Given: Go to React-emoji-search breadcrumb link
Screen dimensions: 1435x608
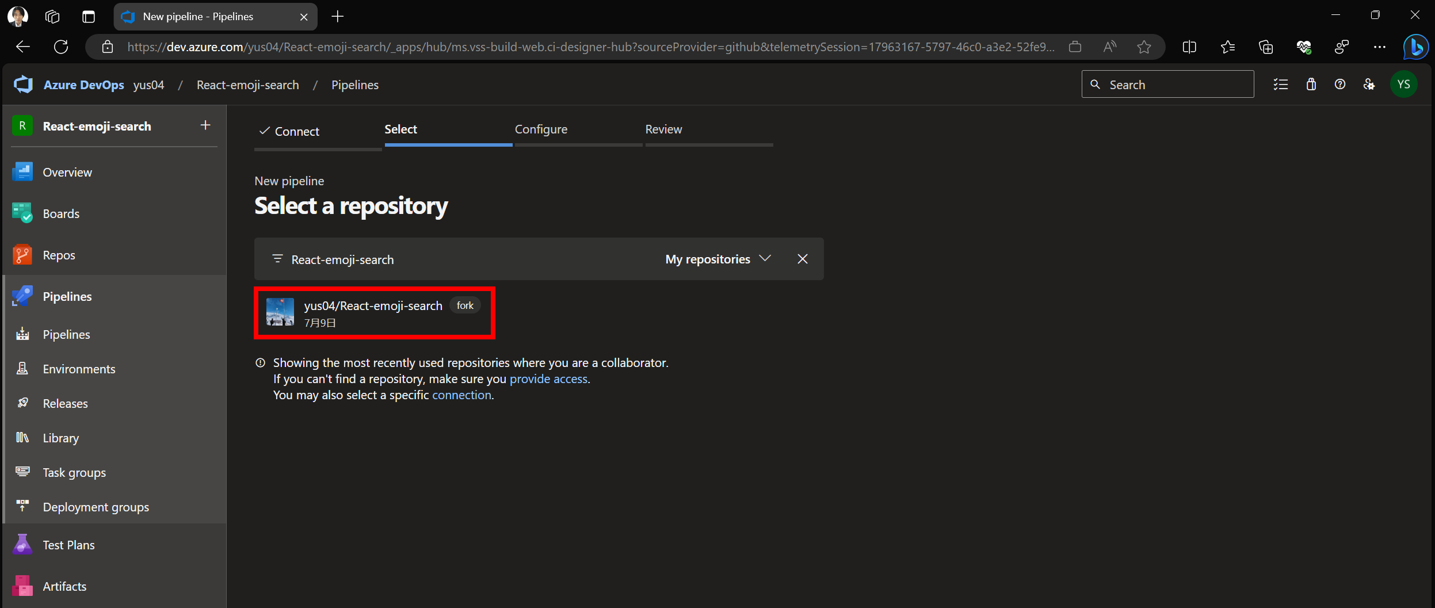Looking at the screenshot, I should [x=248, y=85].
